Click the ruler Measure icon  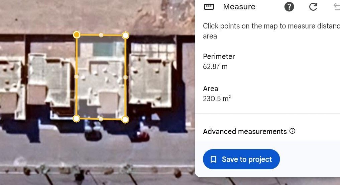(209, 7)
